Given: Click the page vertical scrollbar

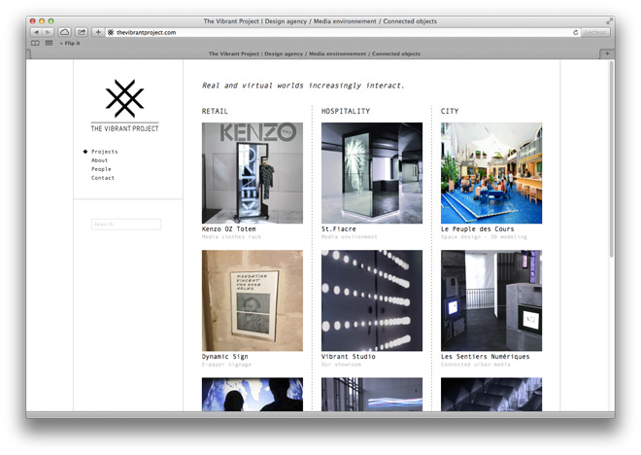Looking at the screenshot, I should tap(612, 159).
